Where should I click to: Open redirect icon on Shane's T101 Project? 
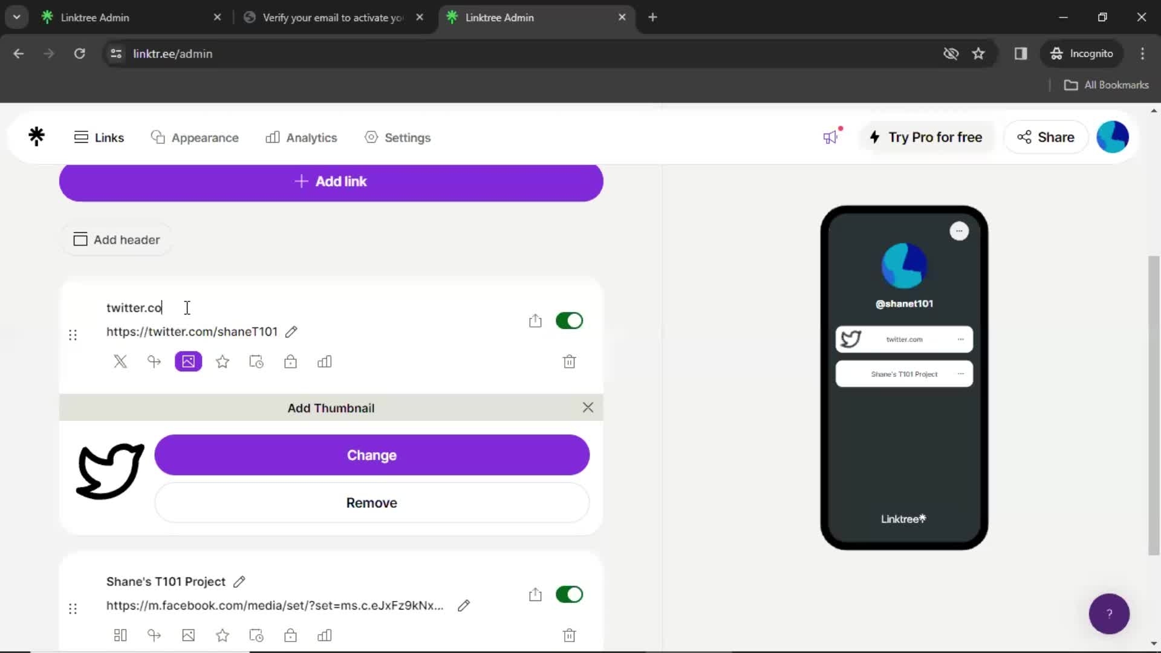click(x=154, y=635)
